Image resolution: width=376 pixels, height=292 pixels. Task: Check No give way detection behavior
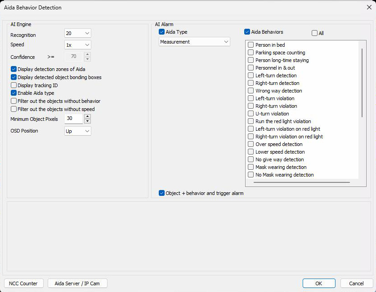[251, 159]
